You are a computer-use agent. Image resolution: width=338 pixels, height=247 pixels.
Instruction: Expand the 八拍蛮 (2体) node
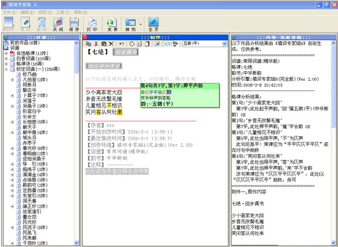(x=12, y=80)
